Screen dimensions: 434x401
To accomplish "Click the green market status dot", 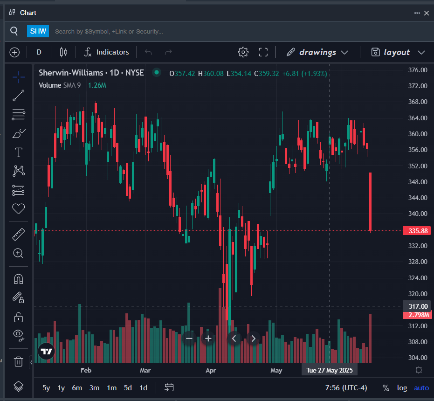I will click(x=157, y=73).
